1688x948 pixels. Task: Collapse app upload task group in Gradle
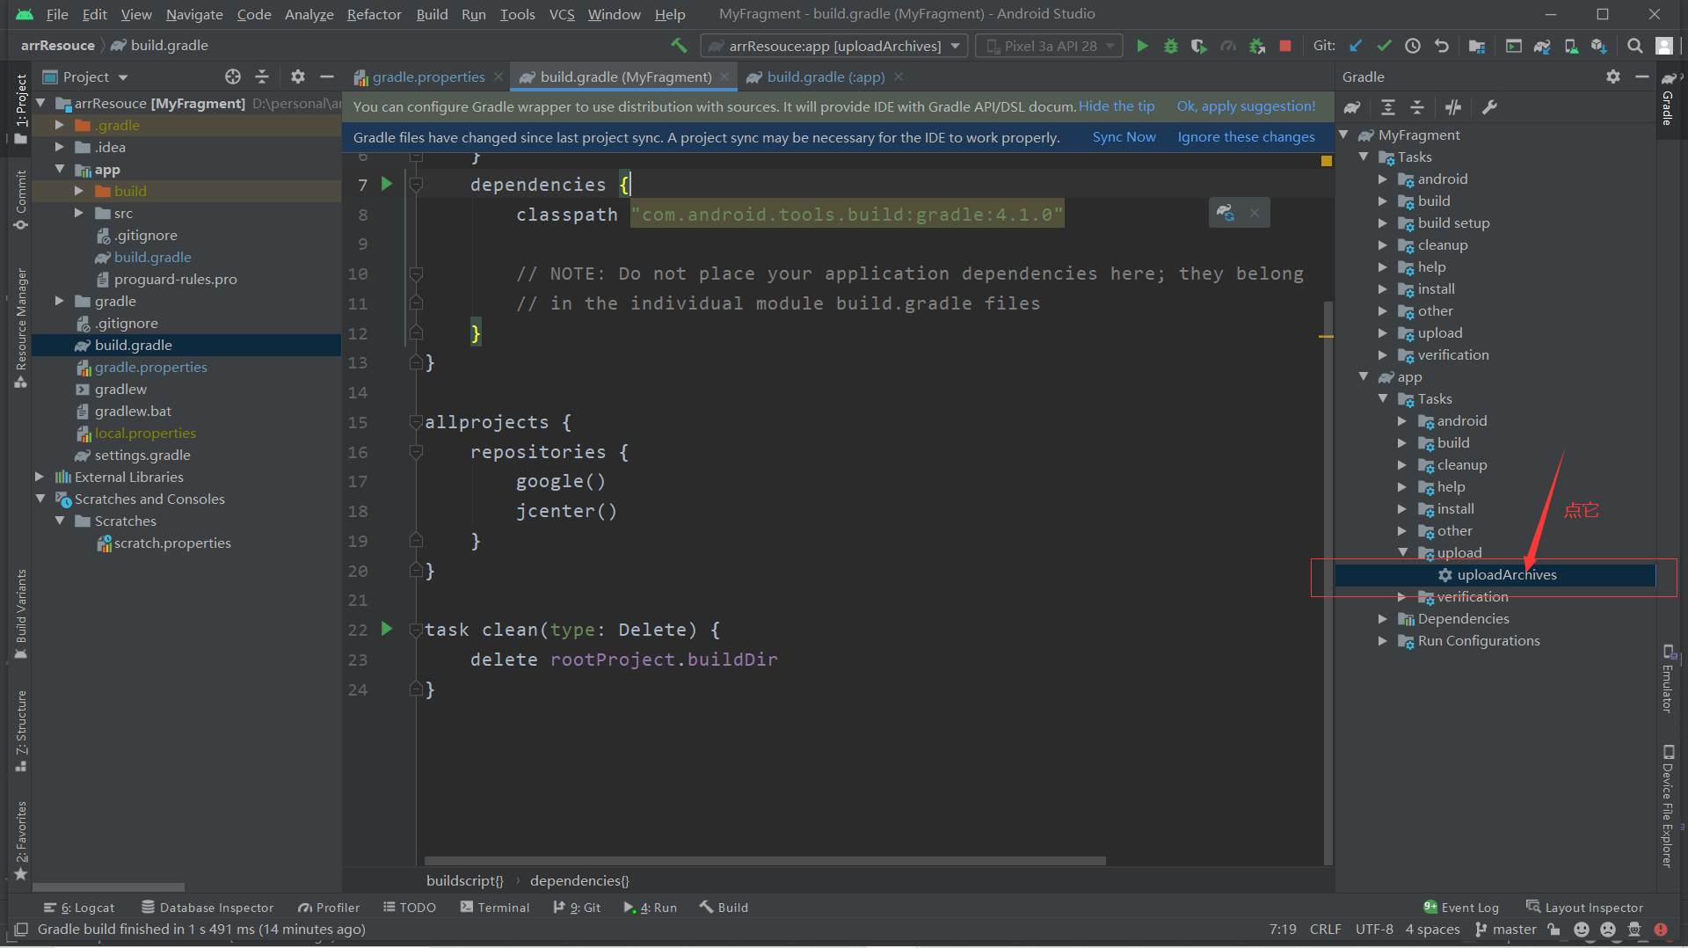(x=1402, y=552)
